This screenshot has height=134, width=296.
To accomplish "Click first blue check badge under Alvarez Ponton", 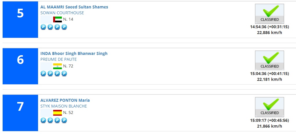I will click(43, 120).
